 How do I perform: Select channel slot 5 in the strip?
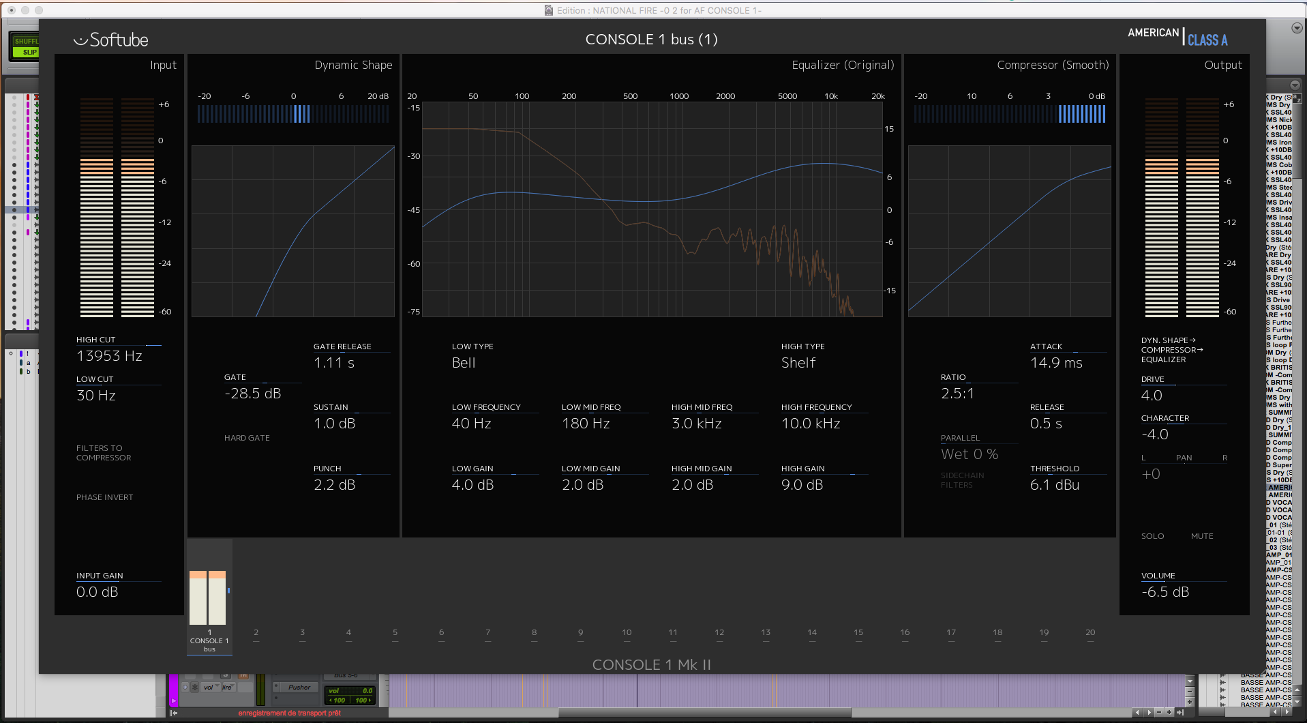click(395, 634)
